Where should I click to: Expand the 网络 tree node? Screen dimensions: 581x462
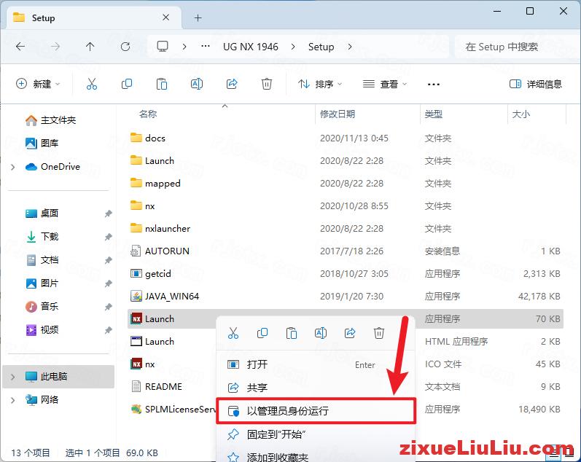13,400
